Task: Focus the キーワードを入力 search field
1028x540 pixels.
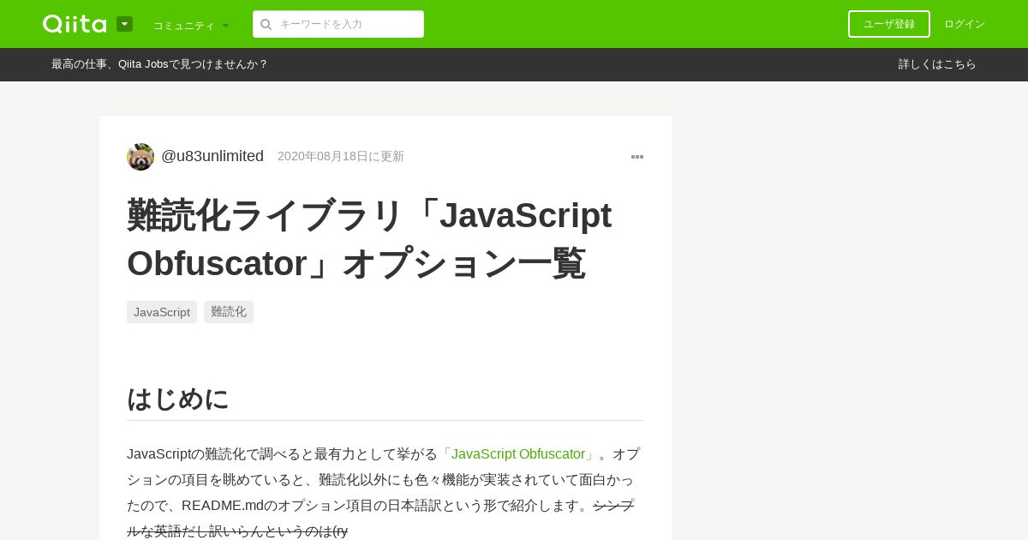Action: [338, 24]
